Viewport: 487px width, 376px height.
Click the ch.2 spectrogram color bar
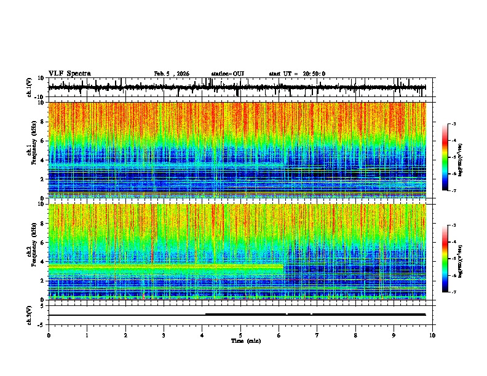(x=445, y=259)
